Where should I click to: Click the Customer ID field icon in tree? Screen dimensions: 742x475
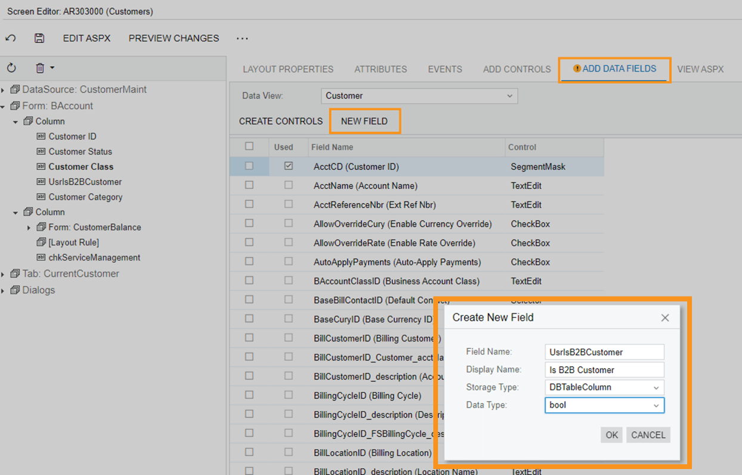tap(41, 136)
